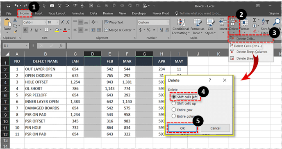
Task: Open Format as Table gallery
Action: (x=198, y=27)
